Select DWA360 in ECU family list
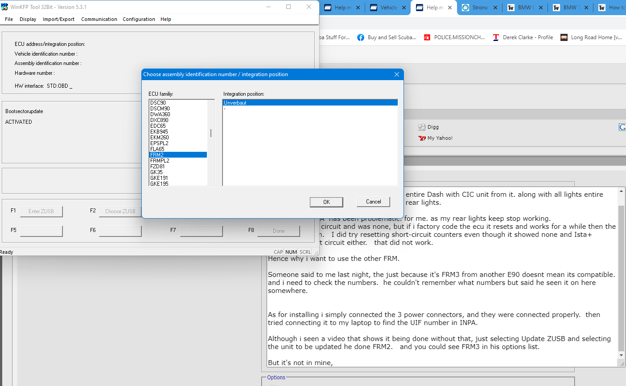The image size is (626, 386). click(178, 114)
